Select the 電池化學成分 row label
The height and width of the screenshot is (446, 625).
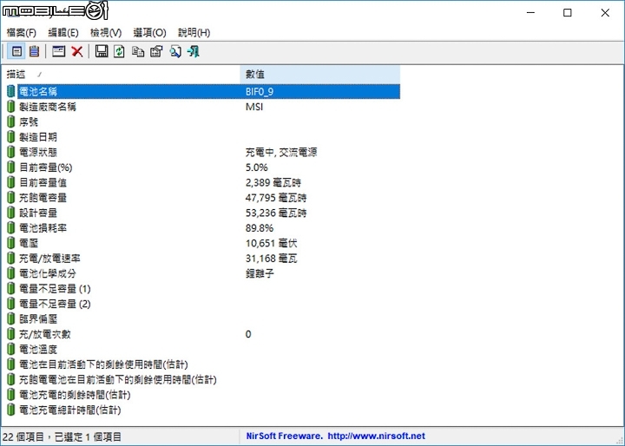(x=48, y=273)
